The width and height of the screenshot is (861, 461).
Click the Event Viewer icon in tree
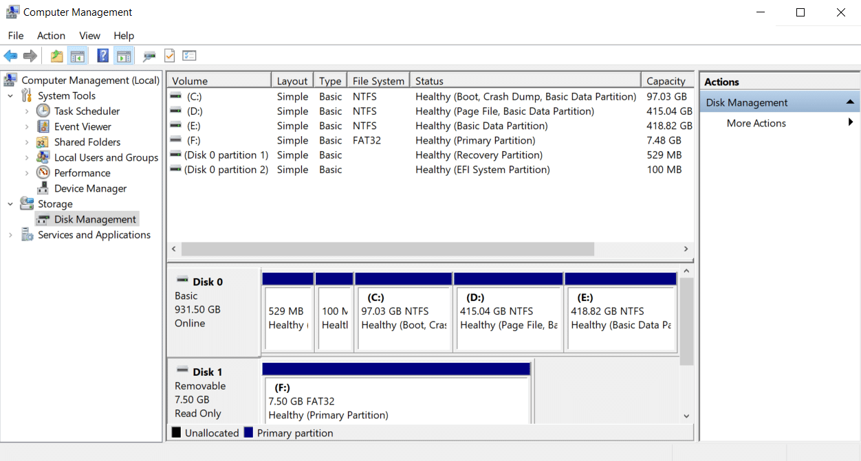(x=43, y=126)
